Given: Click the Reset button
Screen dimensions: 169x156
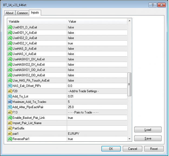Looking at the screenshot, I should (154, 149).
